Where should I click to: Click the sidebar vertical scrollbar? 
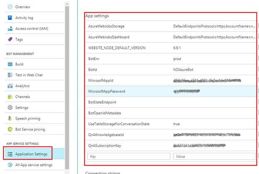click(67, 83)
